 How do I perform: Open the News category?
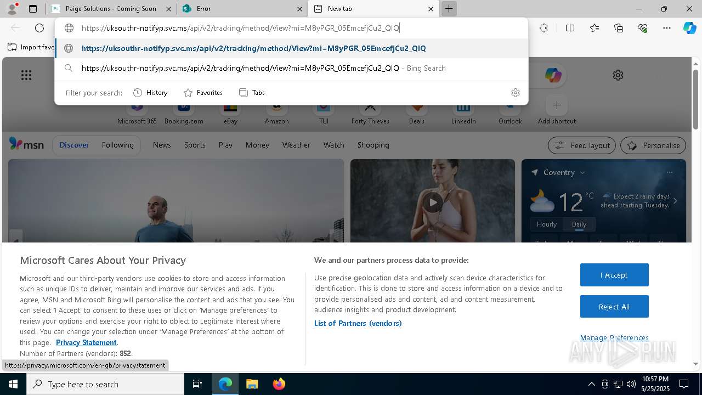tap(162, 145)
